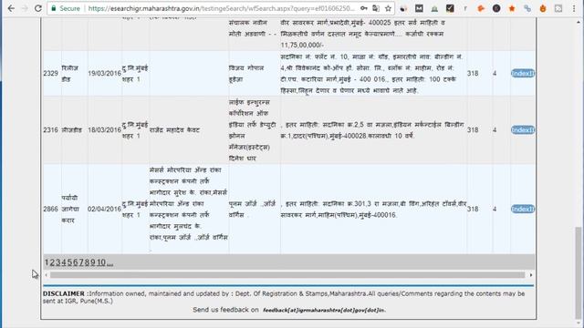The image size is (584, 328).
Task: Click the green bell-shaped extension icon
Action: (x=434, y=8)
